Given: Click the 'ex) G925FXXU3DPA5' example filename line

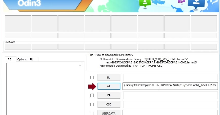Looking at the screenshot, I should (x=152, y=62).
